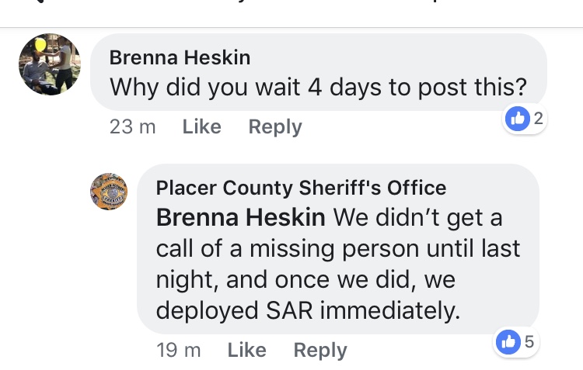Like the Sheriff's Office reply
This screenshot has height=370, width=583.
(x=247, y=350)
